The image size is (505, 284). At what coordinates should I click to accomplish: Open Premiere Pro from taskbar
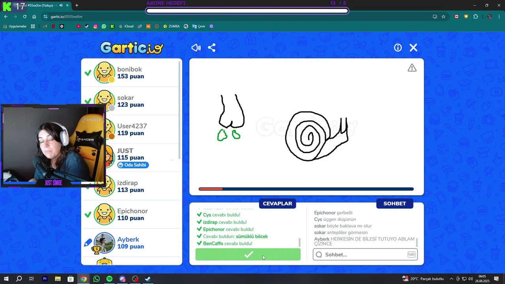click(x=45, y=279)
